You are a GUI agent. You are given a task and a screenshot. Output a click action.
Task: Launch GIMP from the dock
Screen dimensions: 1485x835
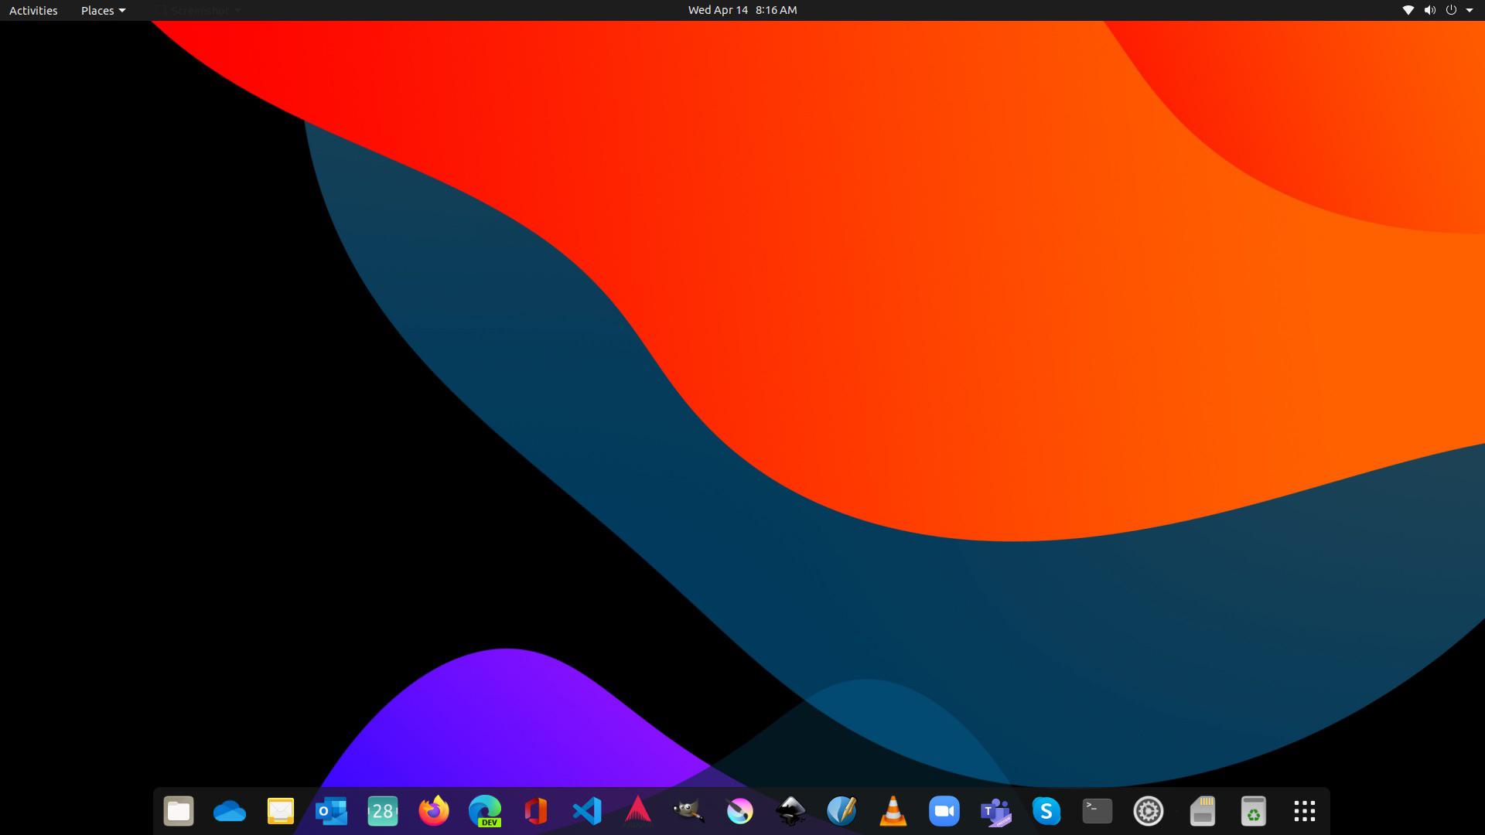click(689, 811)
